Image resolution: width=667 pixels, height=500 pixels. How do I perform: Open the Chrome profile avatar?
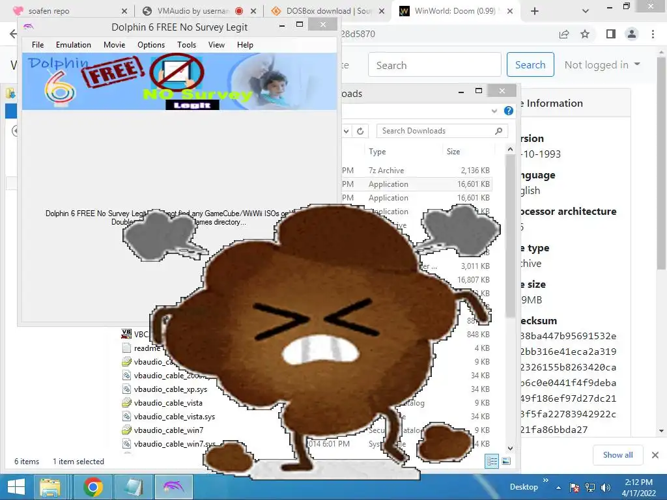[632, 34]
